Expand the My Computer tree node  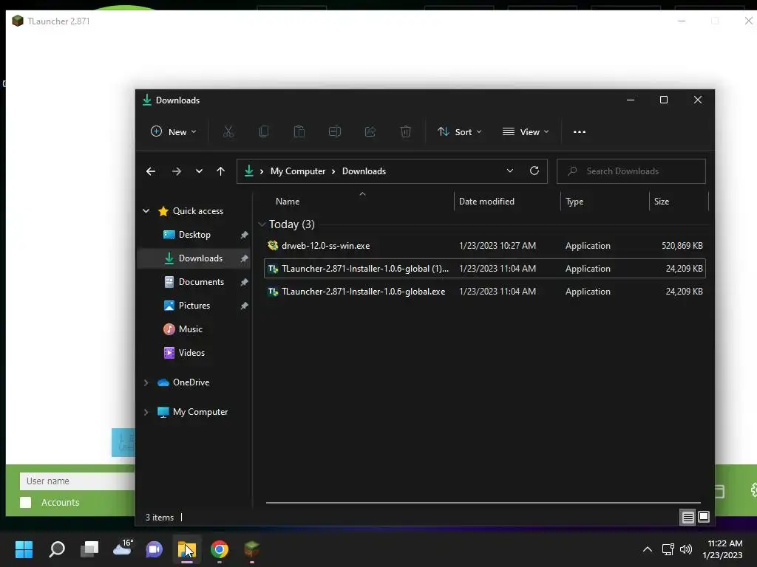point(146,412)
